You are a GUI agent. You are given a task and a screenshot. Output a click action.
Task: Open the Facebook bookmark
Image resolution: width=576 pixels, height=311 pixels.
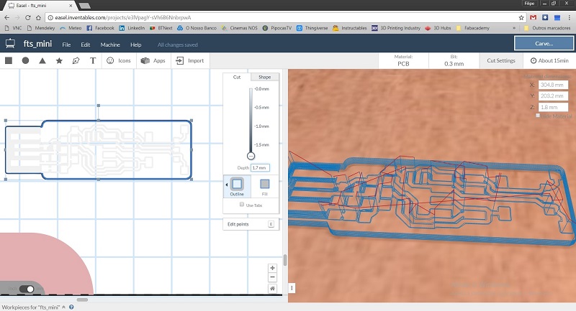(100, 28)
